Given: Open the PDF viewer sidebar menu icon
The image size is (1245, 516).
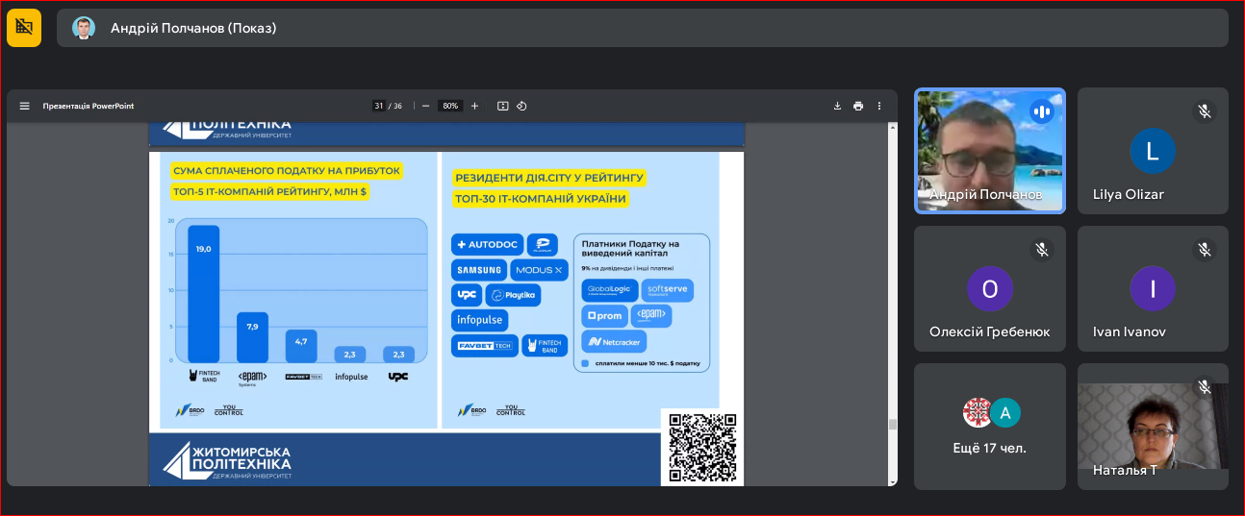Looking at the screenshot, I should click(x=25, y=106).
